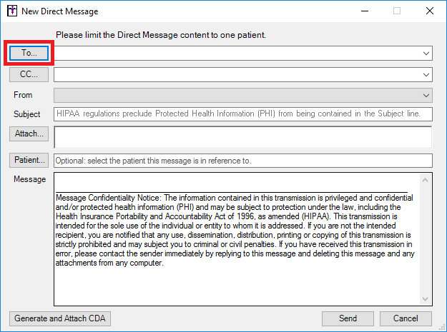
Task: Click Generate and Attach CDA button
Action: tap(60, 318)
